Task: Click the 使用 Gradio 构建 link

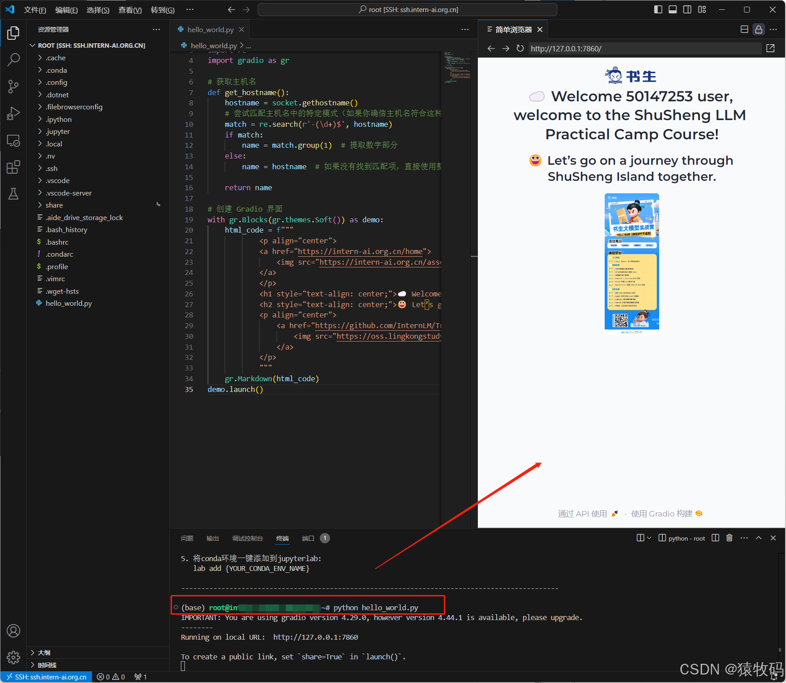Action: tap(667, 514)
